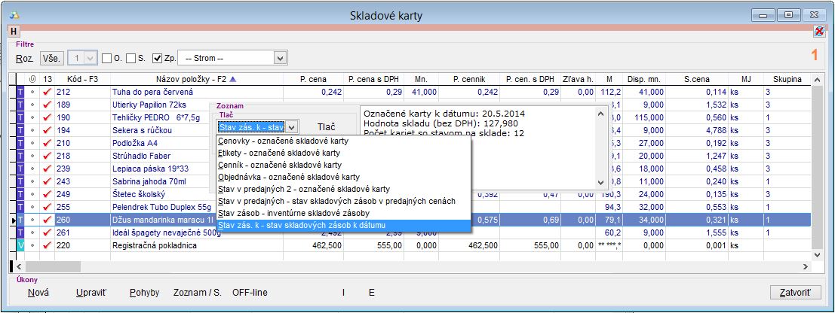The image size is (835, 313).
Task: Click the horizontal scrollbar right arrow
Action: coord(806,266)
